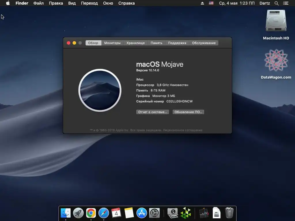Select DataWagon.com desktop icon
Viewport: 295px width, 221px height.
pos(276,60)
